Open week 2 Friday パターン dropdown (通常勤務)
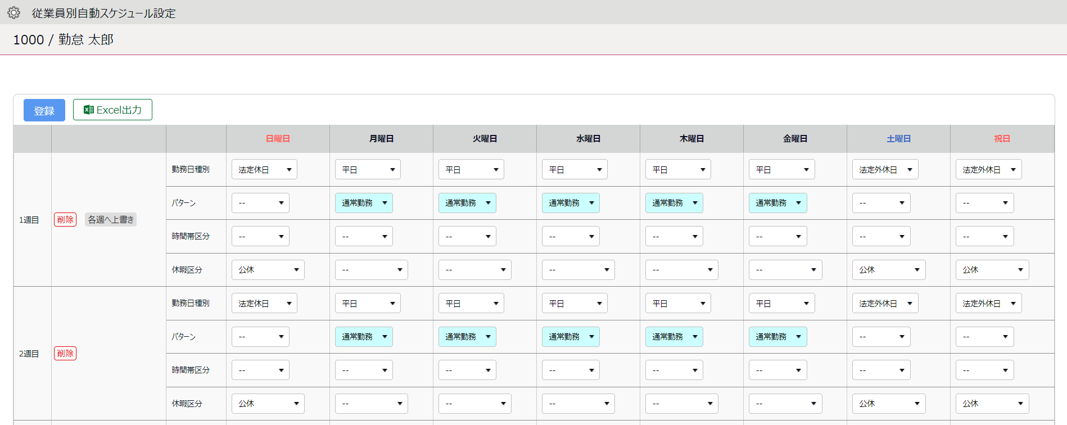 pyautogui.click(x=777, y=337)
